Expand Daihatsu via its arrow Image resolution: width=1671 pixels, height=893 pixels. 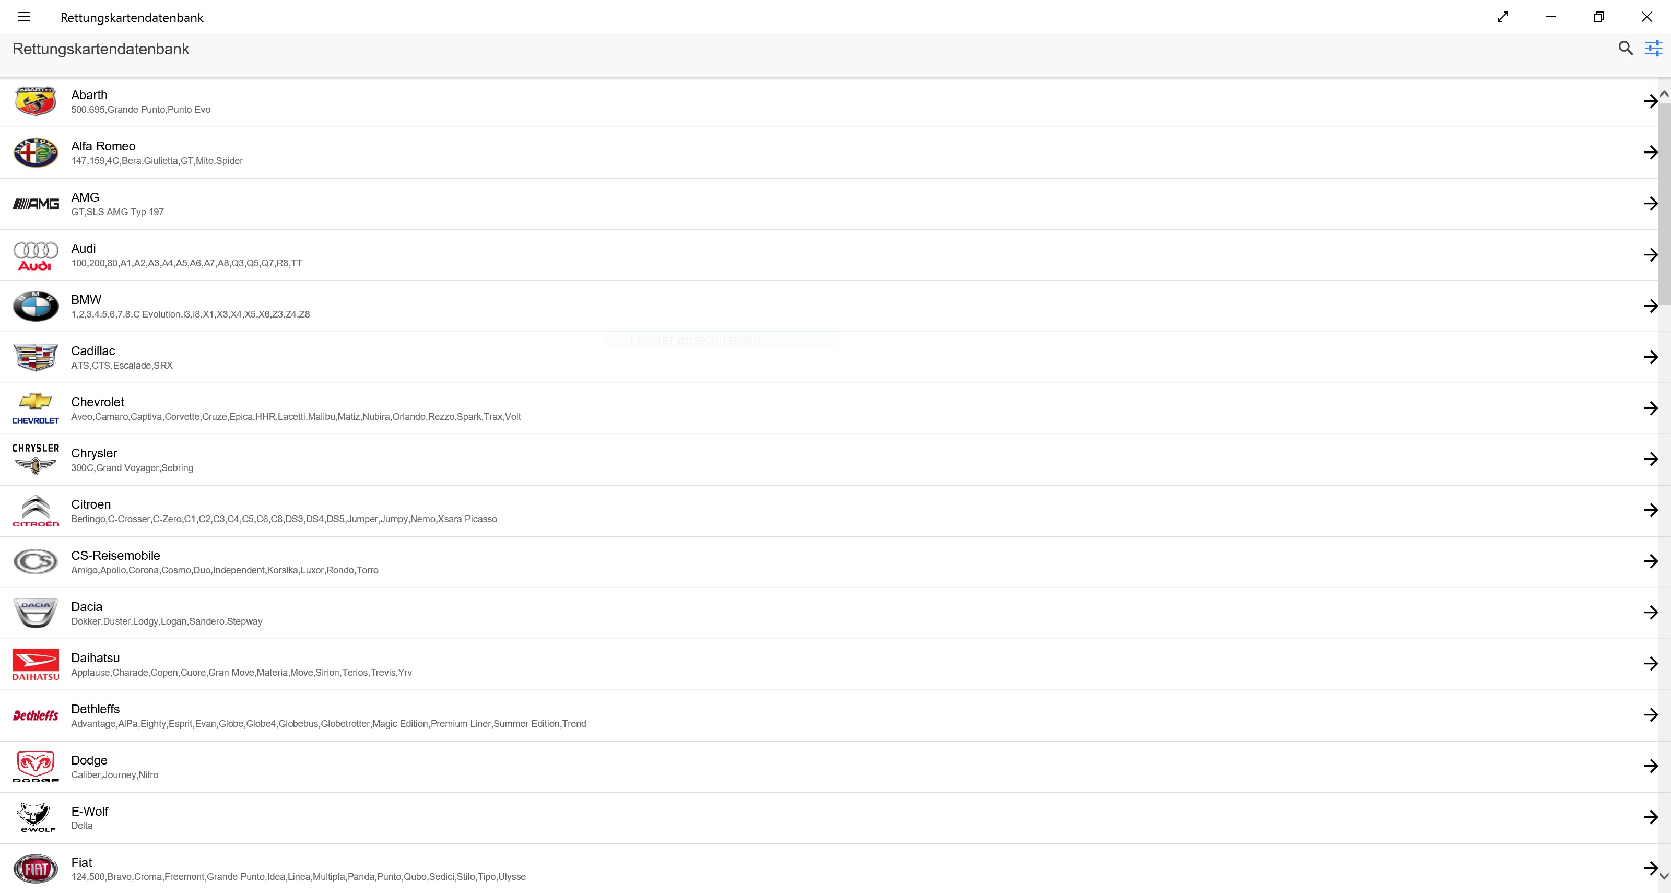pyautogui.click(x=1650, y=663)
